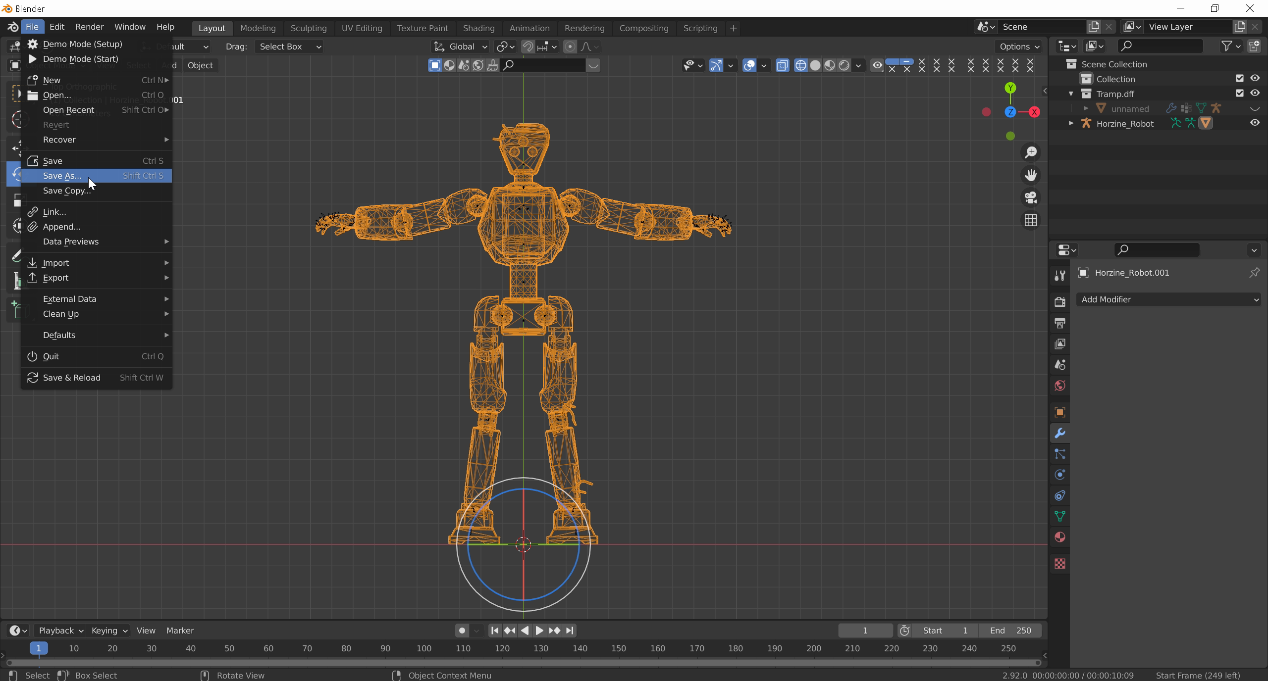Viewport: 1268px width, 681px height.
Task: Choose Save As... from File menu
Action: 62,176
